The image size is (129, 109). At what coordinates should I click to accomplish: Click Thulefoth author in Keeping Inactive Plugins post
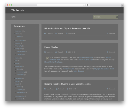coord(61,89)
